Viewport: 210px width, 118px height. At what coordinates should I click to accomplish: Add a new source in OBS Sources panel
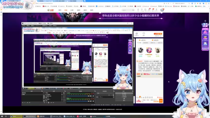tap(44, 103)
